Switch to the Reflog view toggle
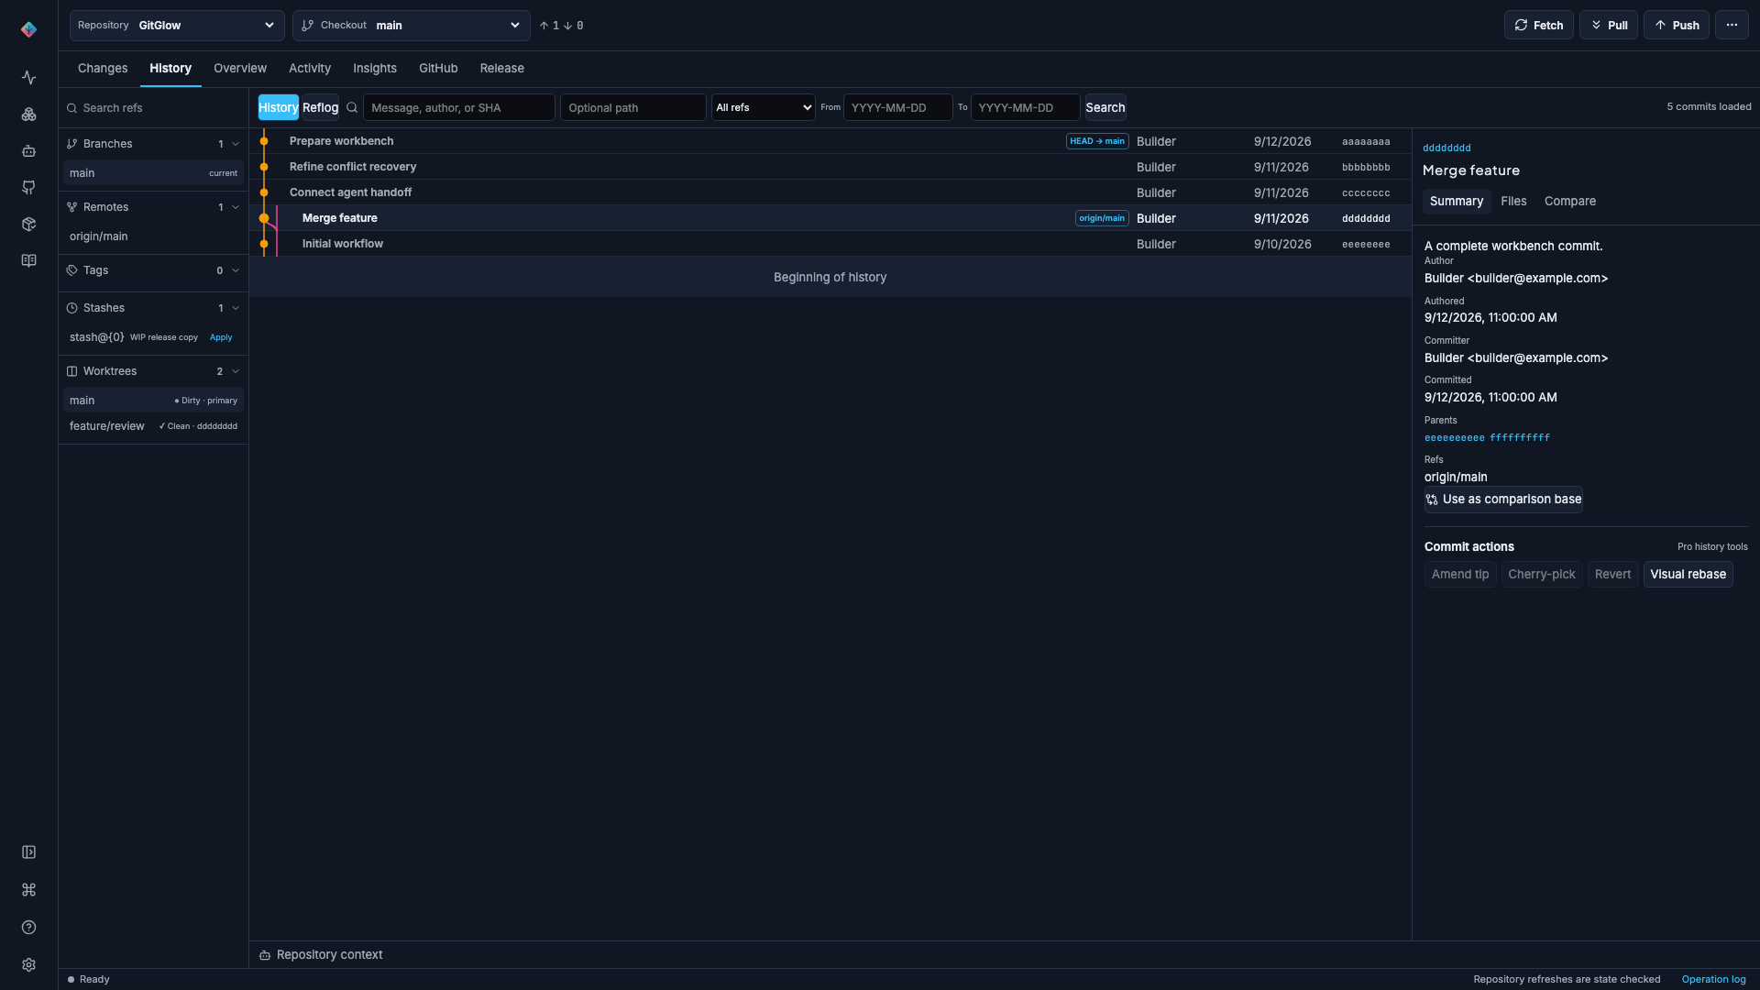The height and width of the screenshot is (990, 1760). tap(320, 107)
